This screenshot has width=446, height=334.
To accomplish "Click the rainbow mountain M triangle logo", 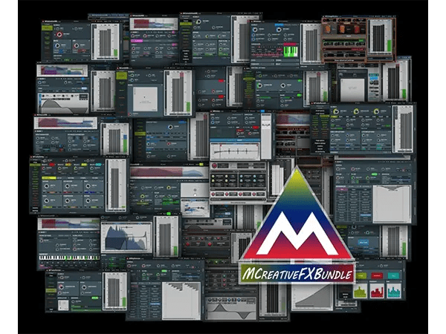I will [x=297, y=215].
